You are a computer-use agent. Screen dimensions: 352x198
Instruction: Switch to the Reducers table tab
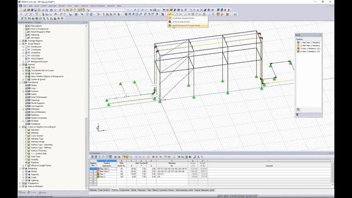pyautogui.click(x=142, y=190)
